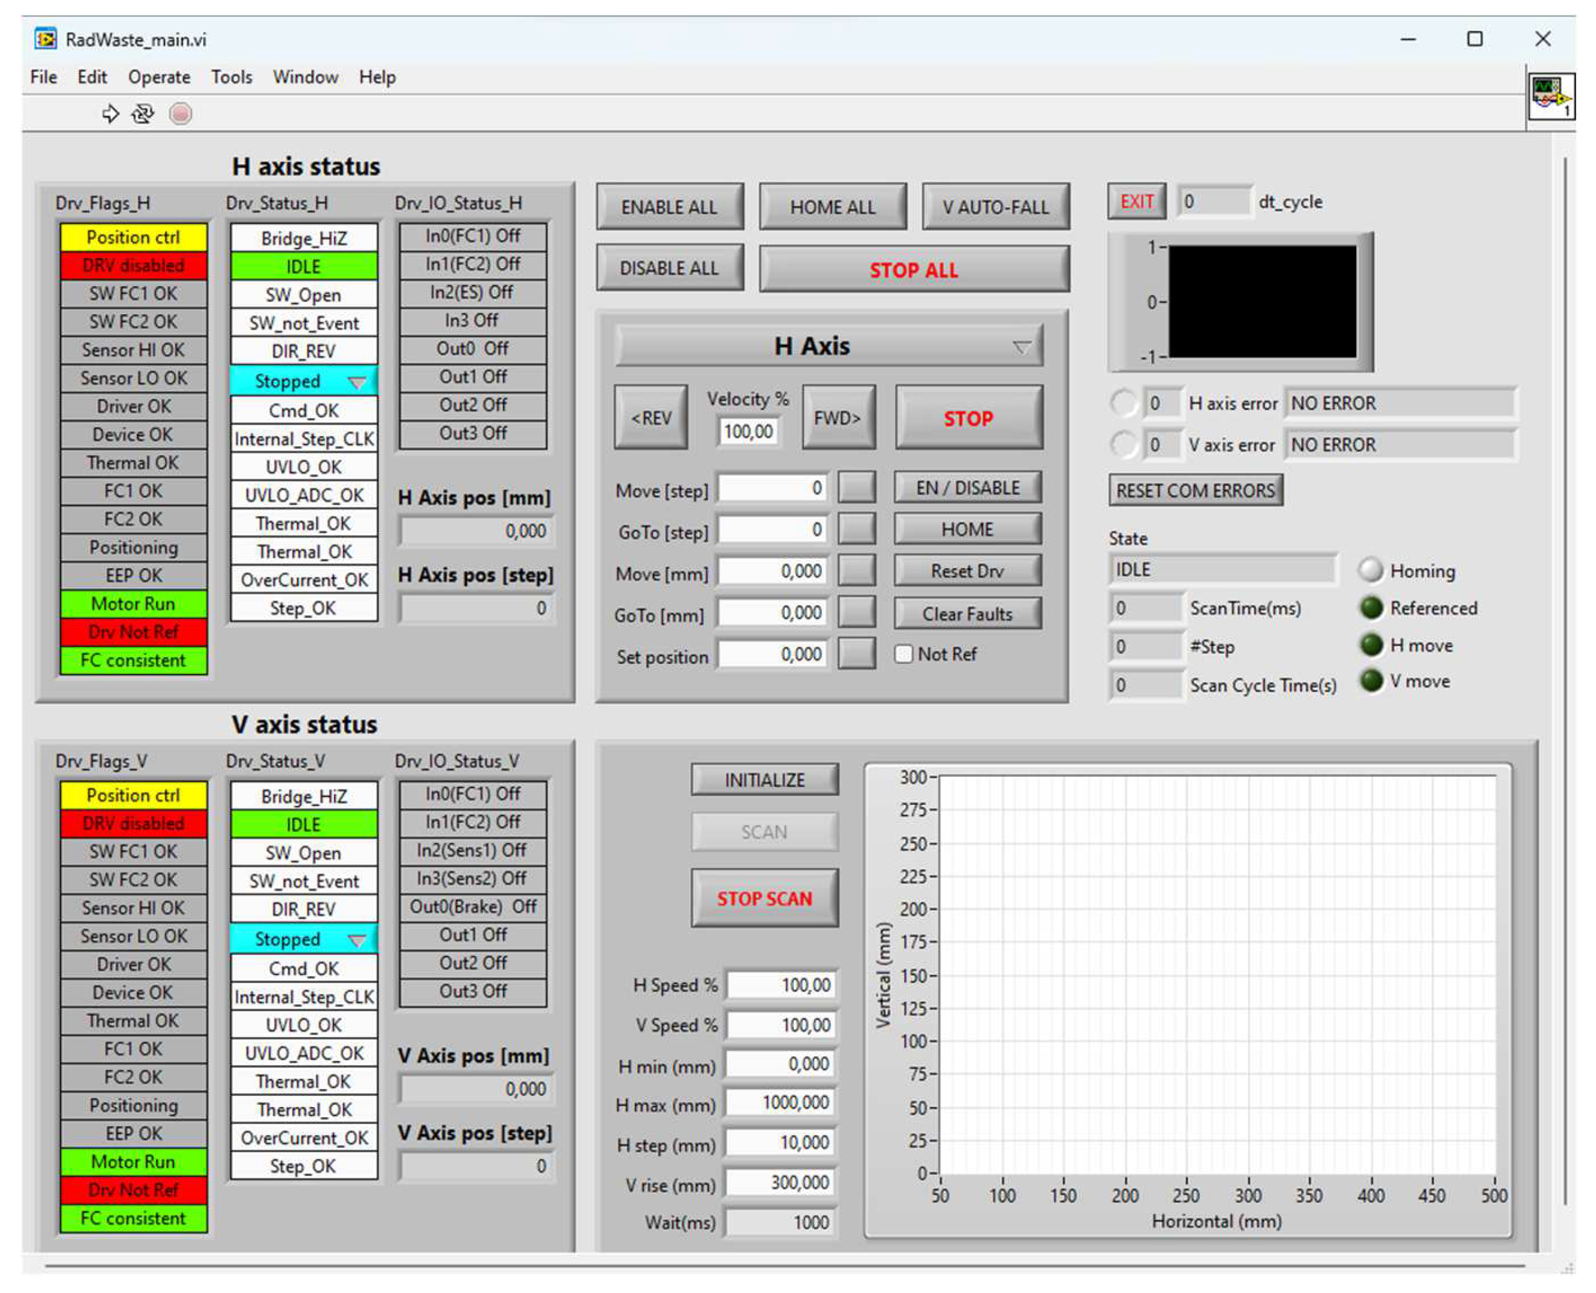
Task: Click the vertical scrollbar on right edge
Action: tap(1564, 670)
